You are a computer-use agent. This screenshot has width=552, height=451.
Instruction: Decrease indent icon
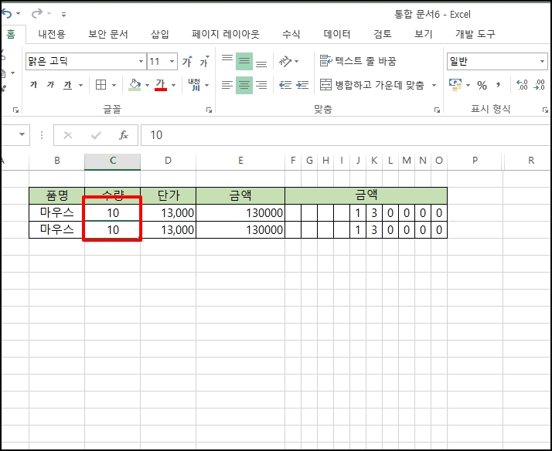pyautogui.click(x=285, y=85)
